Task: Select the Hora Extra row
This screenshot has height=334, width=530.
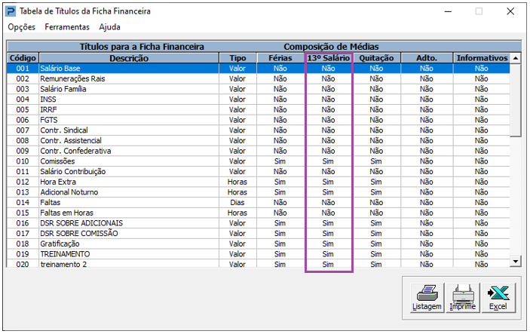Action: tap(259, 182)
